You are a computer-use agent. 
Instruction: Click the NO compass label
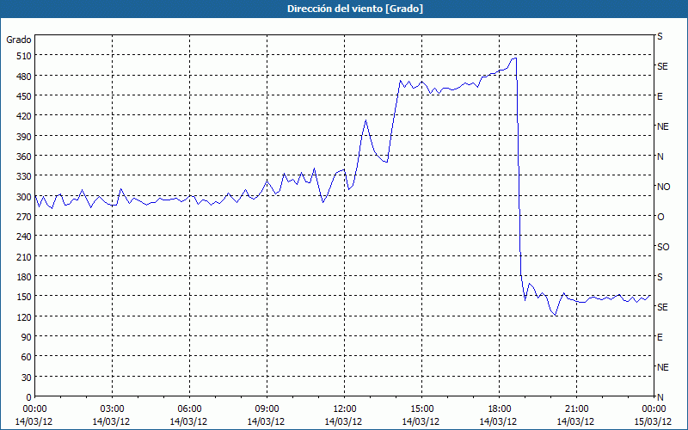pyautogui.click(x=664, y=187)
